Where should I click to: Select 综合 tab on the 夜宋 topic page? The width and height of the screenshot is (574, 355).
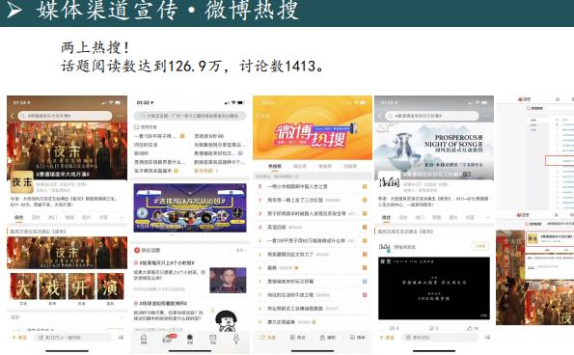[18, 217]
